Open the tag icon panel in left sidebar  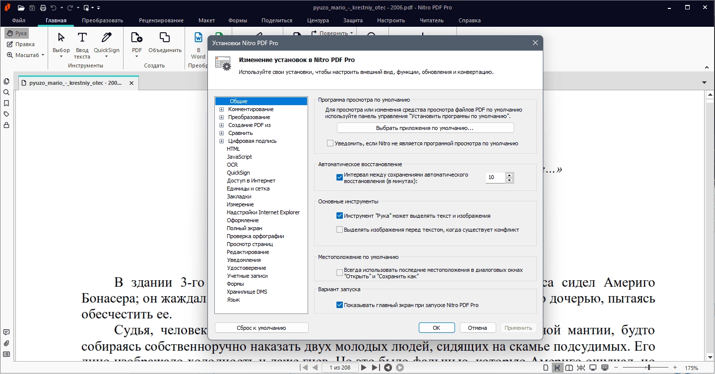(6, 114)
